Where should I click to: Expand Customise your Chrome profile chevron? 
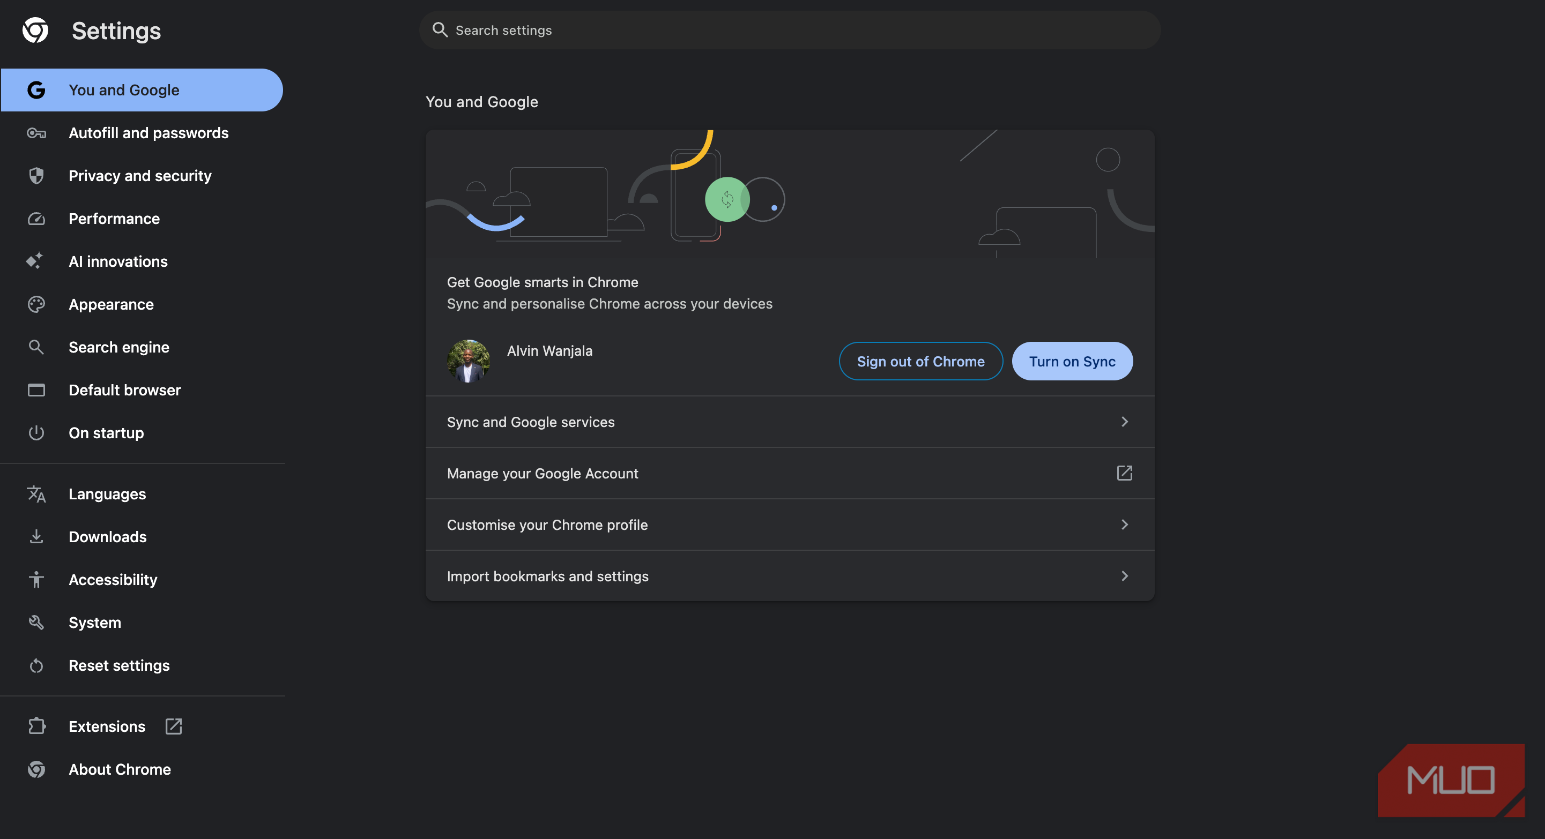1124,525
